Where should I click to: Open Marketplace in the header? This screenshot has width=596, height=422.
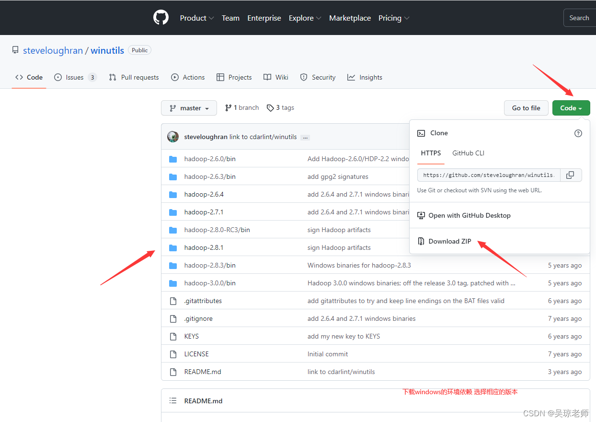[350, 18]
